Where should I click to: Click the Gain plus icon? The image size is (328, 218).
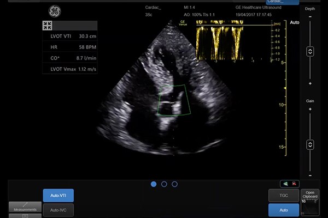coord(310,109)
